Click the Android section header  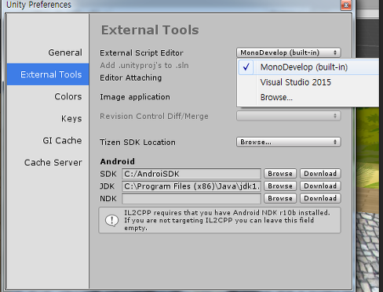(x=118, y=161)
